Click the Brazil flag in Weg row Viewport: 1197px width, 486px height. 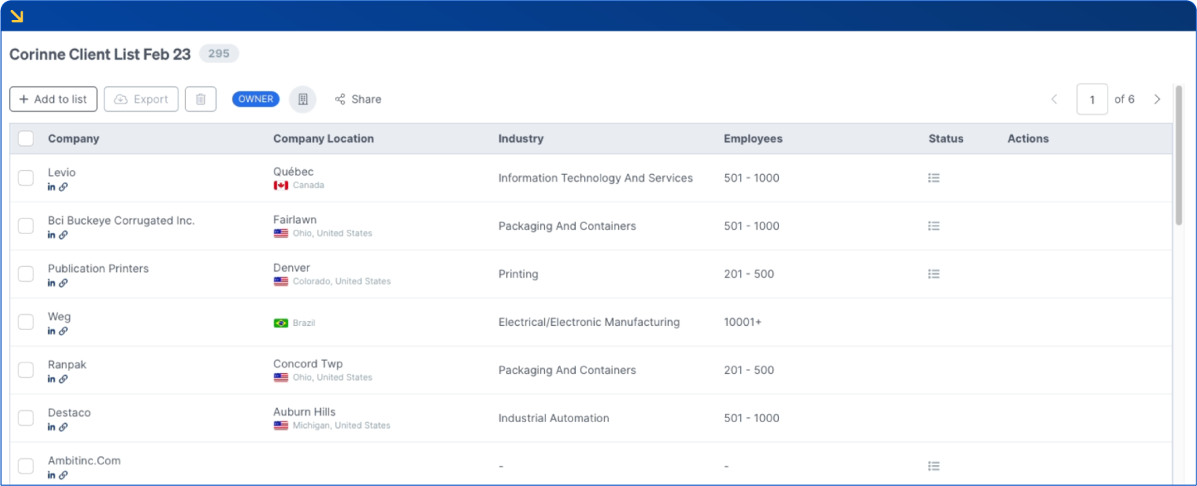281,323
